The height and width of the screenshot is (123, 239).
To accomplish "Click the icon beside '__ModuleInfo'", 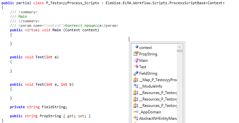I will point(136,86).
